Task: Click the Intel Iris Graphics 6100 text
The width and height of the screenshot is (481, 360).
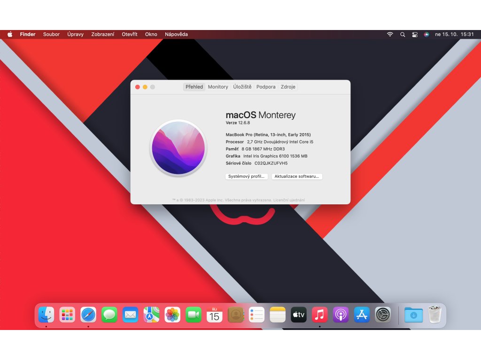Action: click(x=275, y=156)
